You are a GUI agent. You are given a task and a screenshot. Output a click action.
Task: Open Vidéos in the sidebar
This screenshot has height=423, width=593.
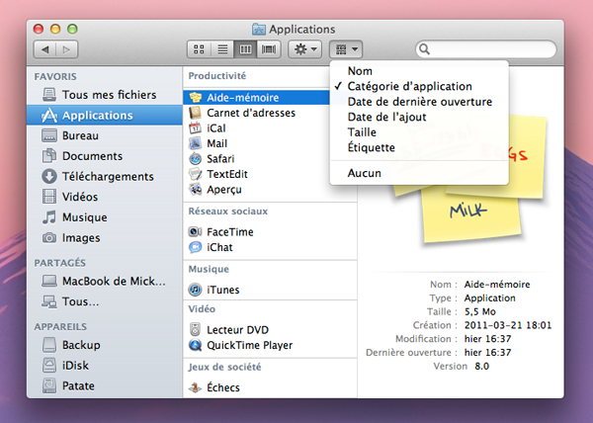click(105, 197)
